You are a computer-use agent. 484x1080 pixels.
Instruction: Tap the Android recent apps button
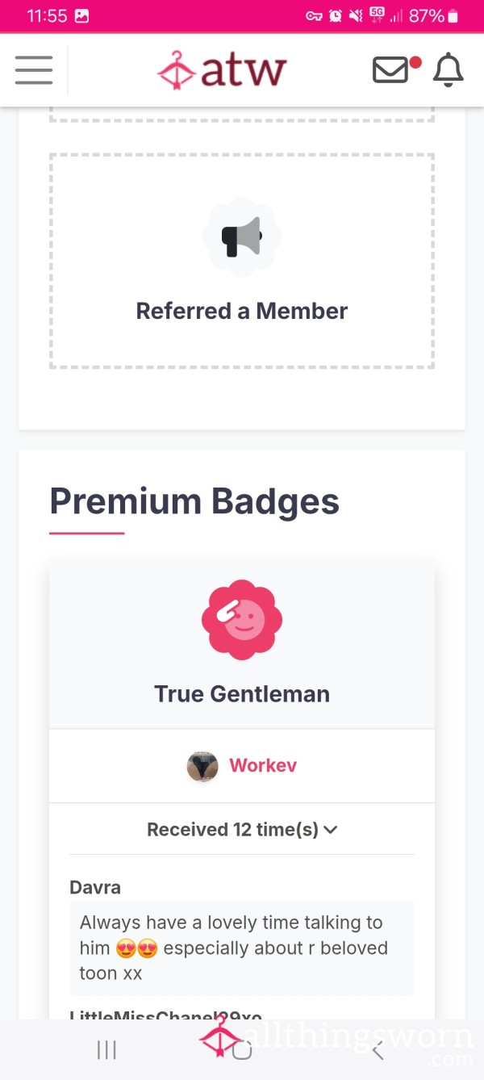(106, 1049)
